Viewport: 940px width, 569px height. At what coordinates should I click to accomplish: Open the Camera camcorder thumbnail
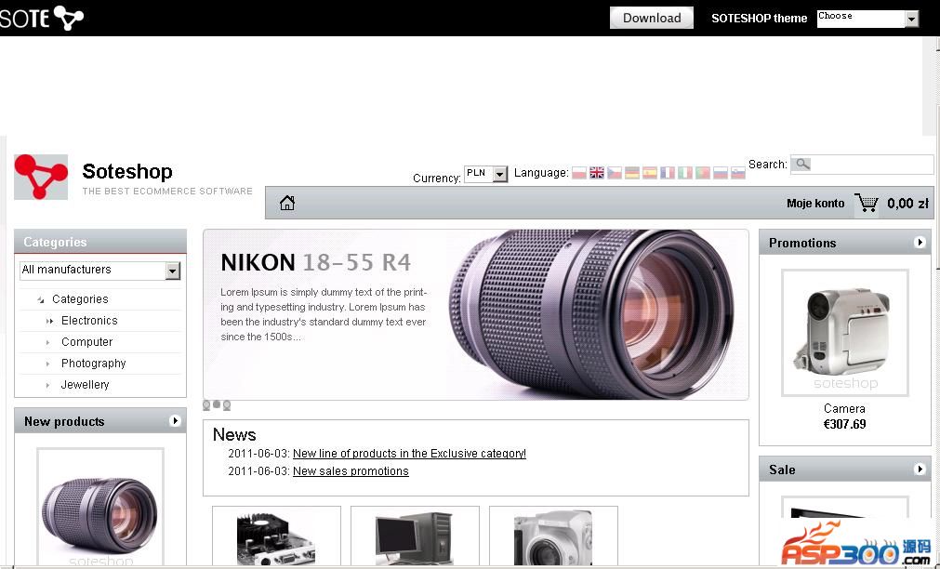tap(844, 333)
